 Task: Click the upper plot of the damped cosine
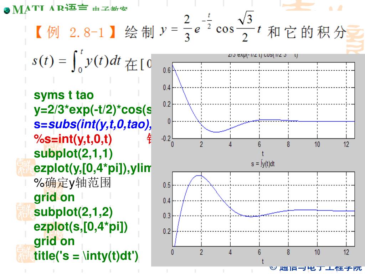click(263, 101)
